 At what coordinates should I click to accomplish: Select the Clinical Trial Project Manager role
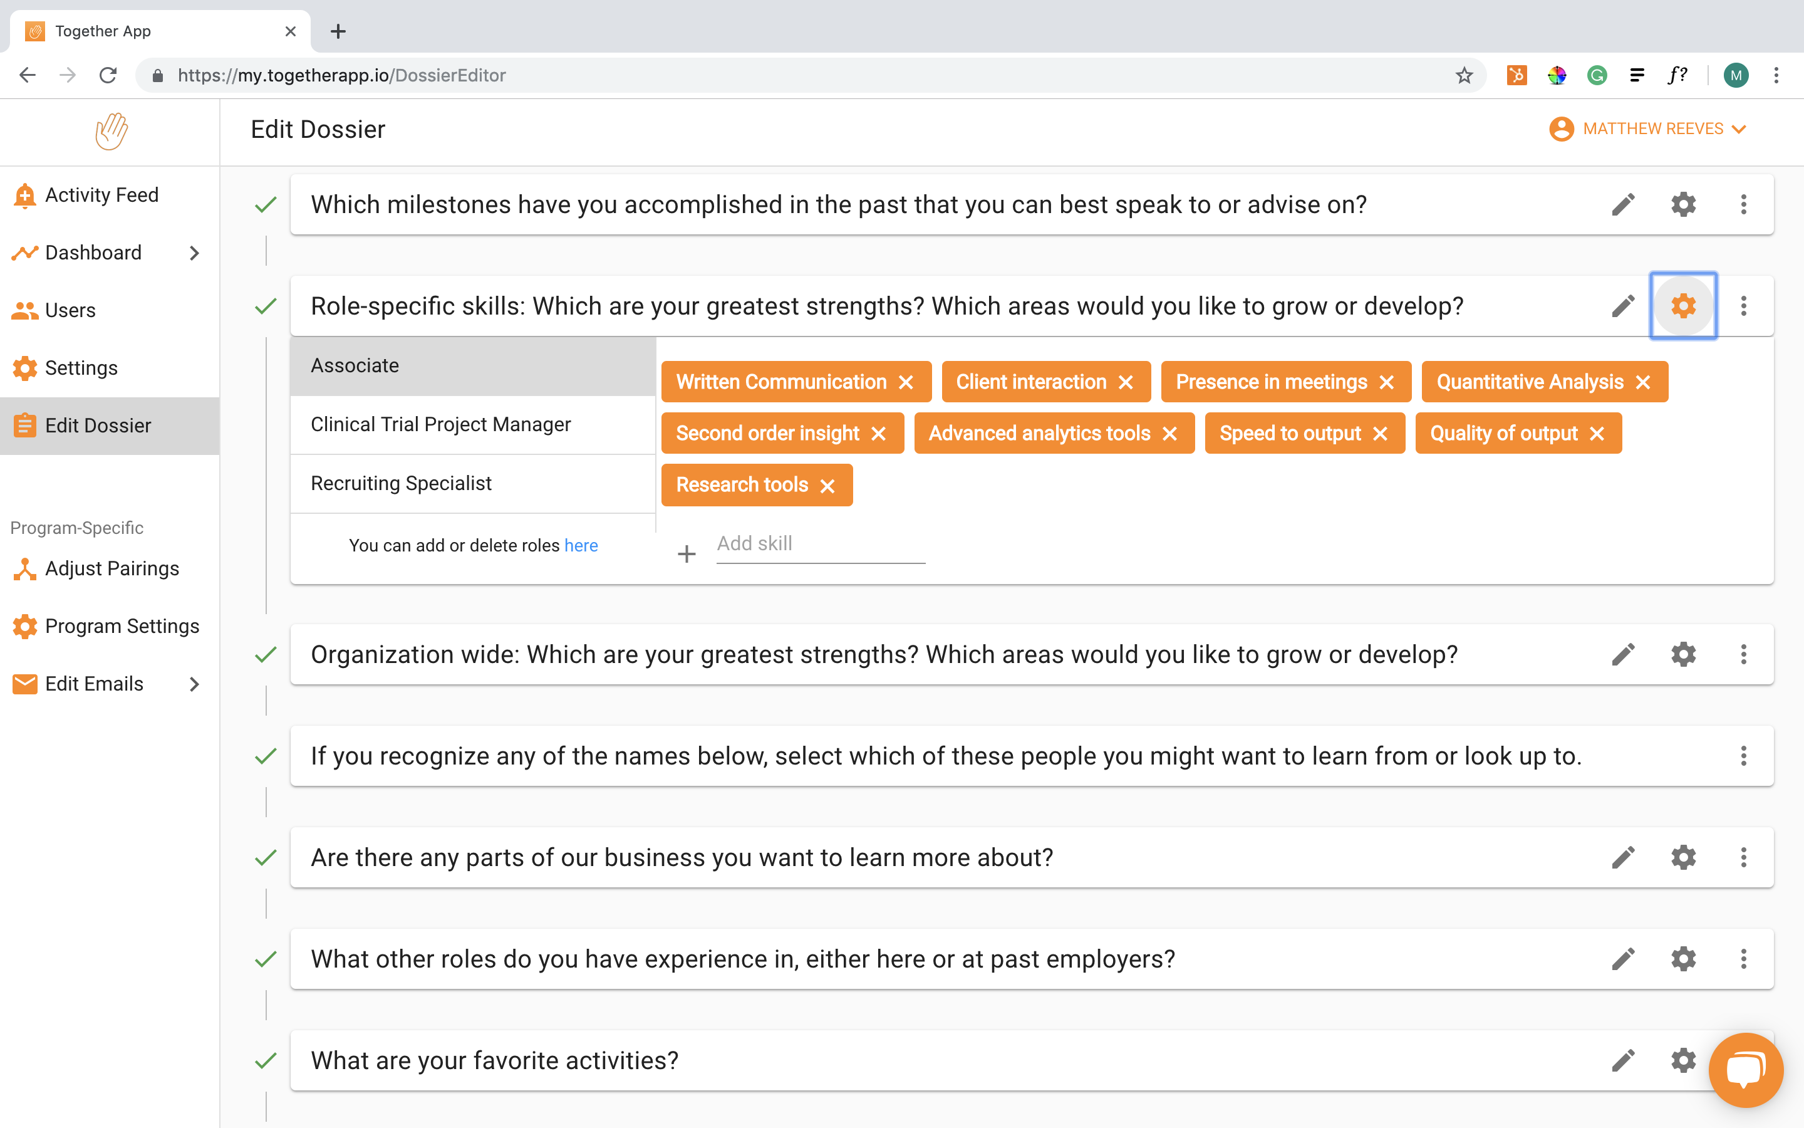tap(440, 424)
